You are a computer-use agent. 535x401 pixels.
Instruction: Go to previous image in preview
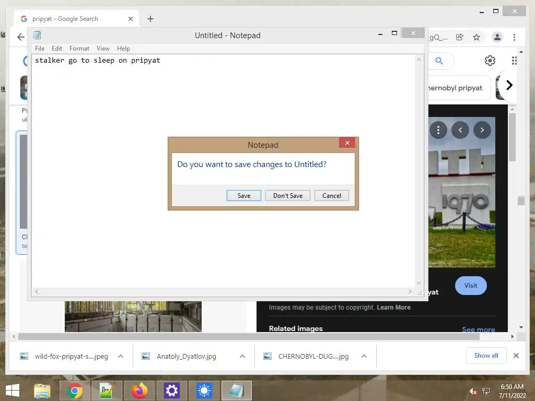(460, 130)
